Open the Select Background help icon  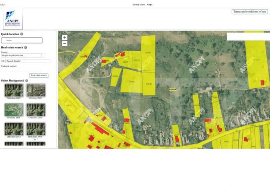27,81
